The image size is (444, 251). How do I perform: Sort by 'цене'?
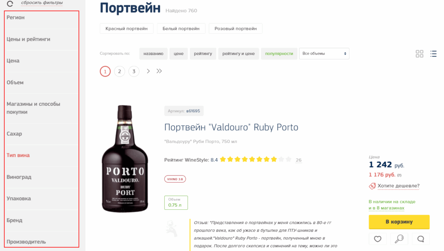178,53
